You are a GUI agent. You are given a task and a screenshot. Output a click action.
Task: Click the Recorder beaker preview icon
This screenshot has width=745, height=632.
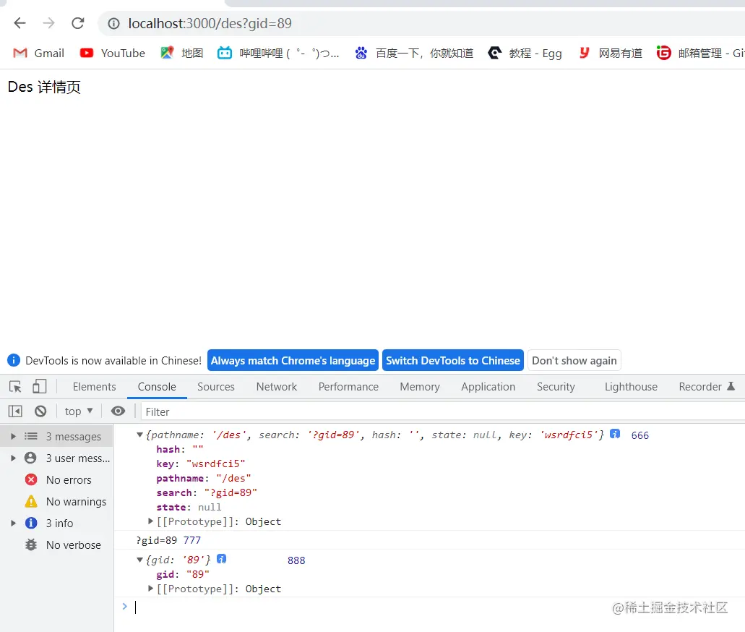click(731, 386)
